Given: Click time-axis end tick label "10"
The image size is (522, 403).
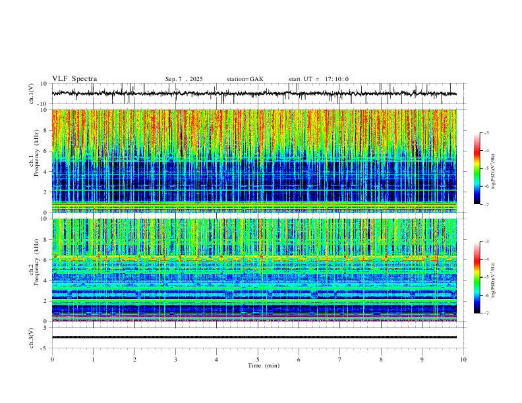Looking at the screenshot, I should pyautogui.click(x=463, y=360).
